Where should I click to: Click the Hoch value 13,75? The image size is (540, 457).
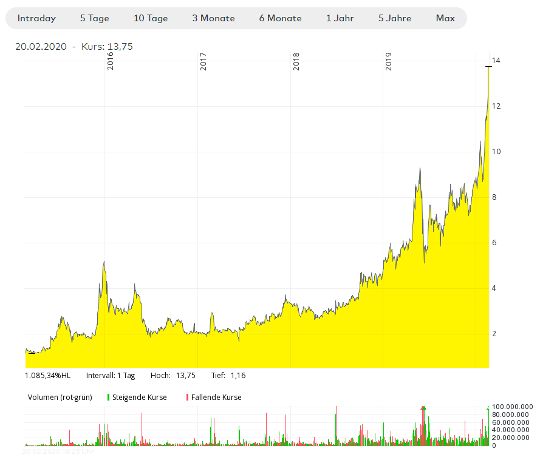pos(187,375)
